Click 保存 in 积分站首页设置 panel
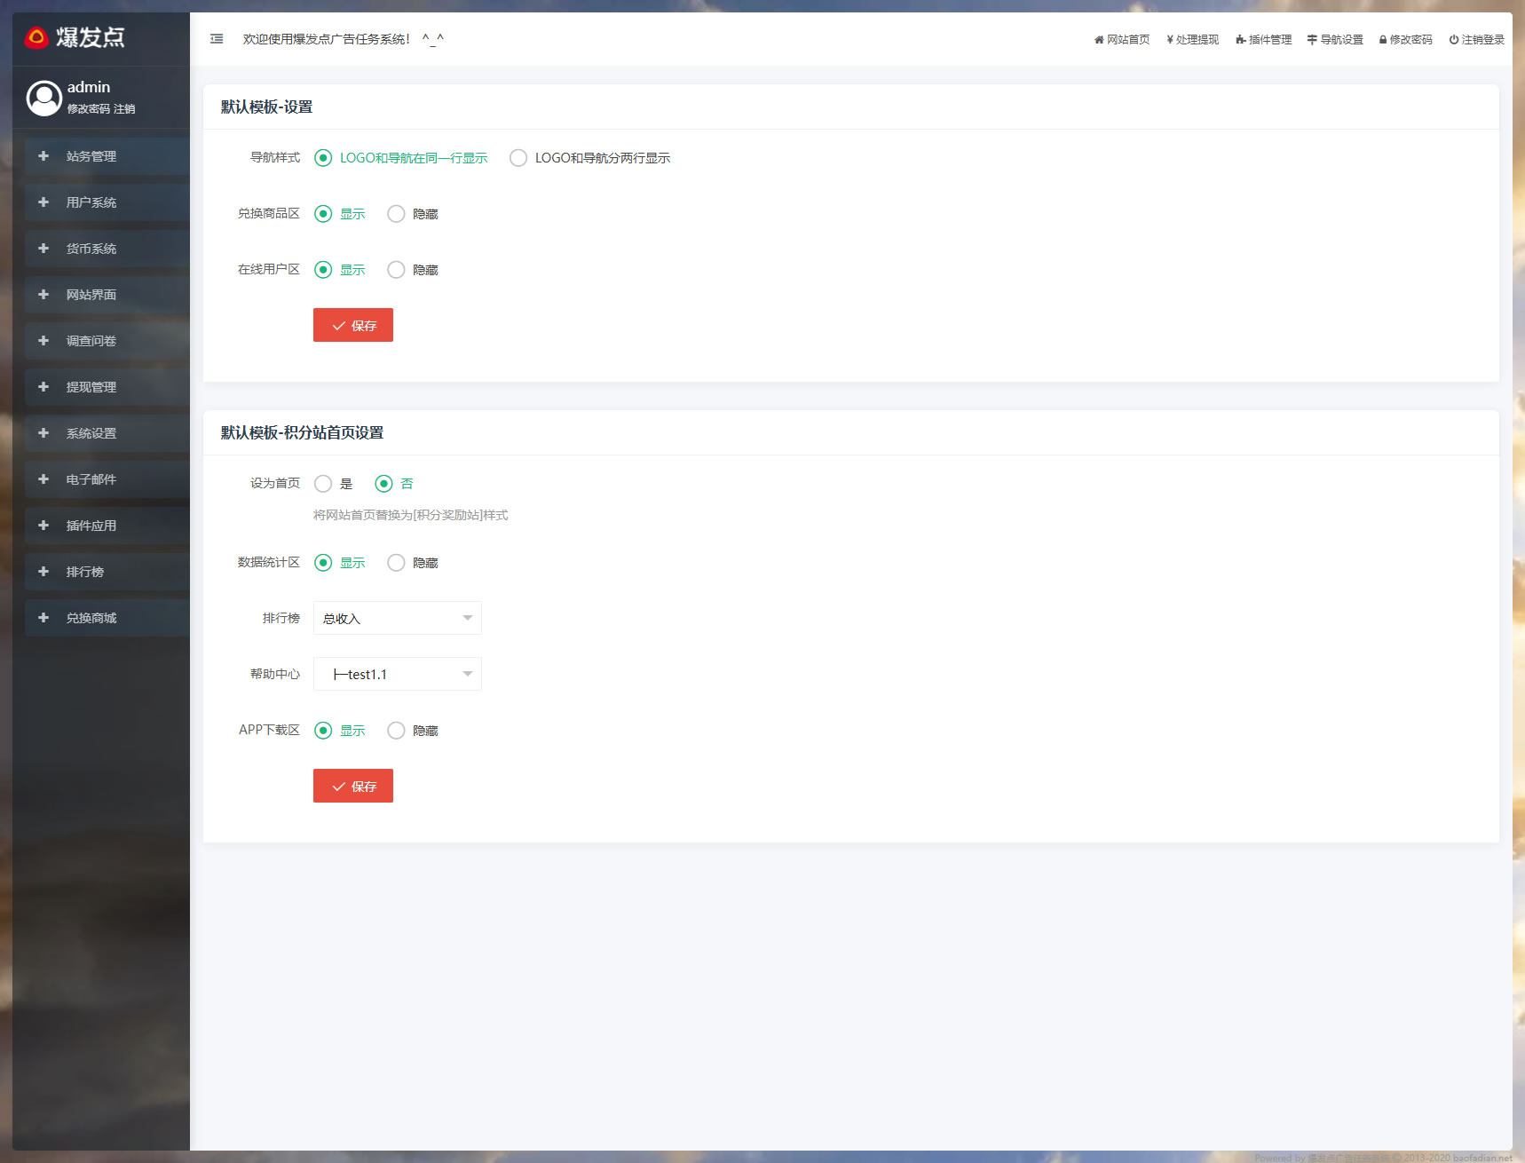The width and height of the screenshot is (1525, 1163). 352,787
